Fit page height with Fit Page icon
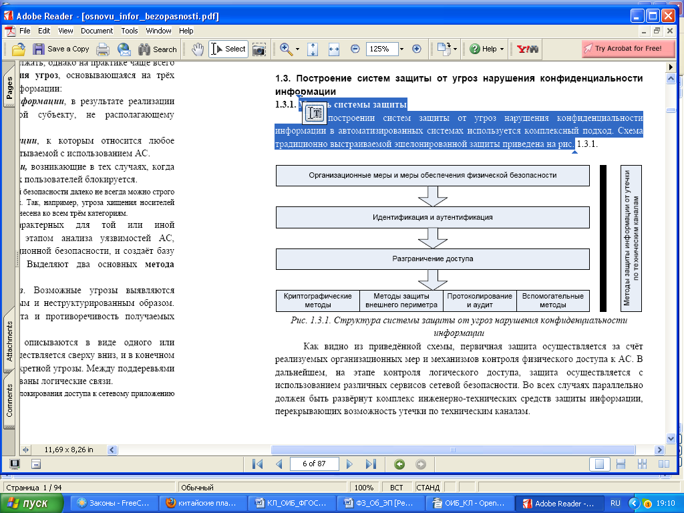684x513 pixels. pos(313,49)
